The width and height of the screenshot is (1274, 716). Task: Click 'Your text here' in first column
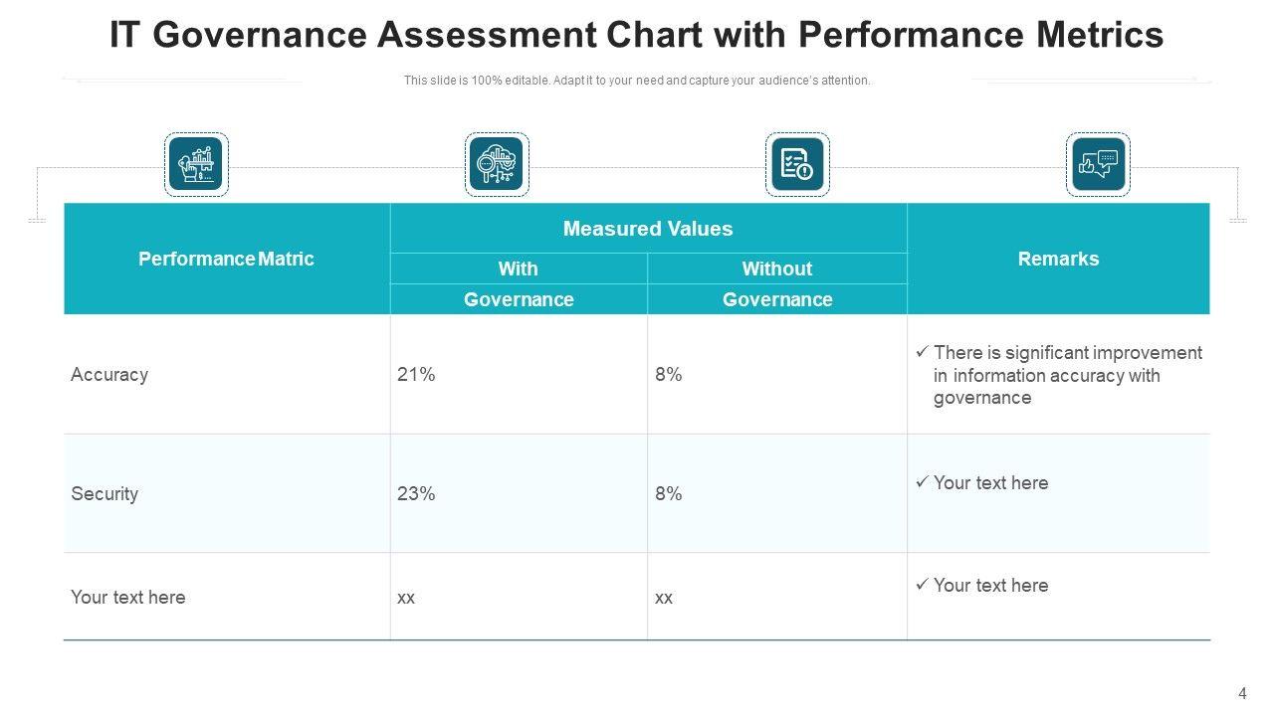(128, 598)
